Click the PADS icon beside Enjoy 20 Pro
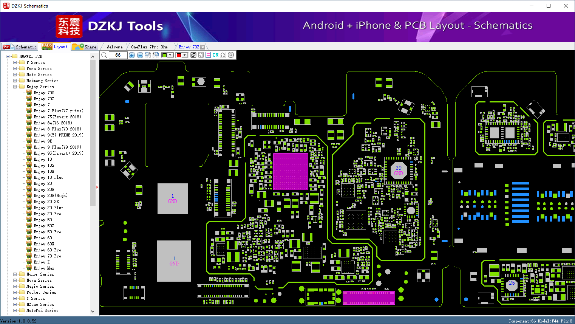575x324 pixels. tap(29, 213)
